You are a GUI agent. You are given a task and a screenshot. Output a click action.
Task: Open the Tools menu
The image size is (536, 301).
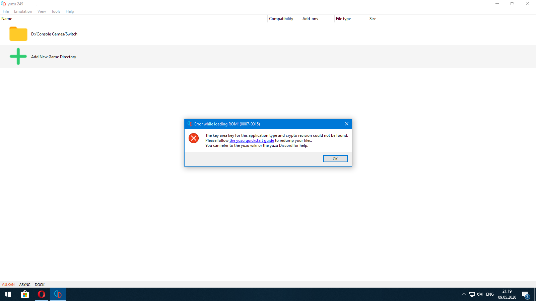[x=56, y=11]
